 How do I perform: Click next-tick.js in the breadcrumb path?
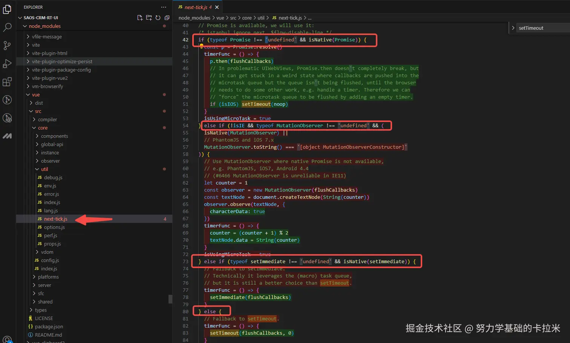click(287, 18)
